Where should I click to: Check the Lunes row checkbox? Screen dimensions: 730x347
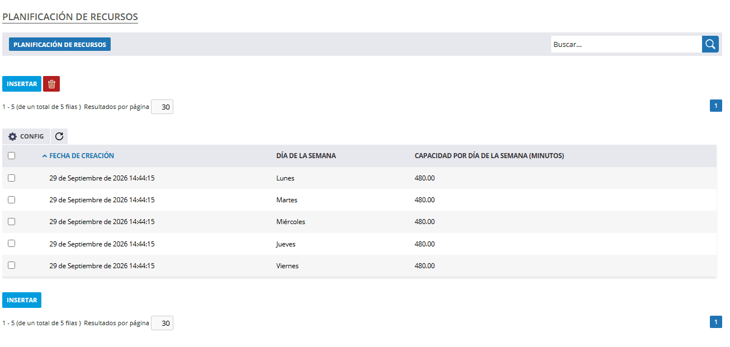11,178
